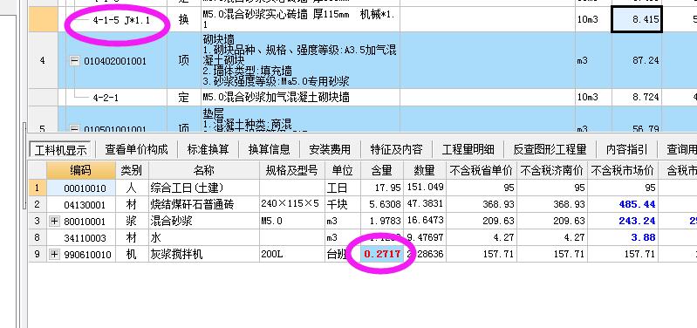Click the 名称 column header

click(204, 170)
